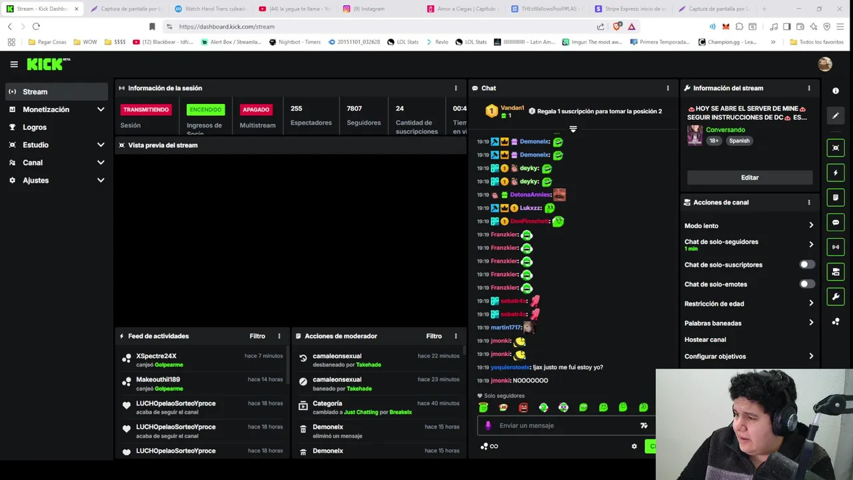Open Filtro in Feed de actividades

(x=257, y=336)
